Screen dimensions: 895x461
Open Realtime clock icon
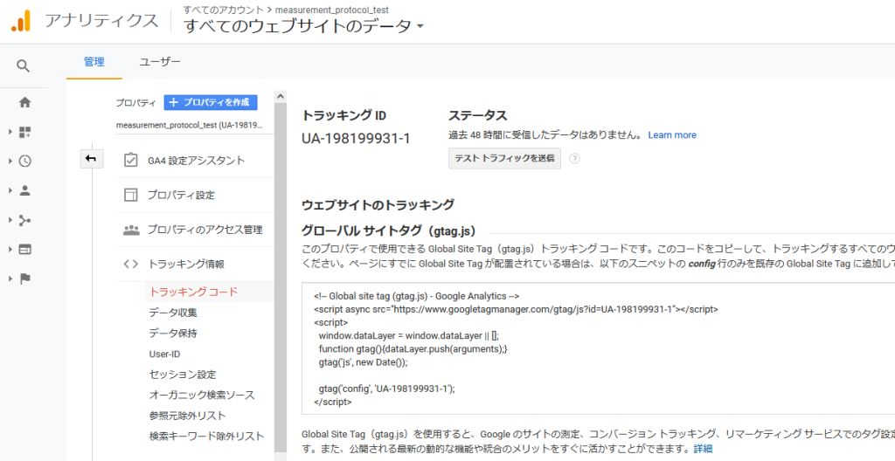(24, 162)
